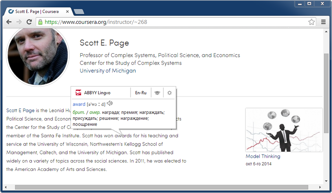Click the word 'awards' in the bio
Viewport: 332px width, 193px height.
123,136
